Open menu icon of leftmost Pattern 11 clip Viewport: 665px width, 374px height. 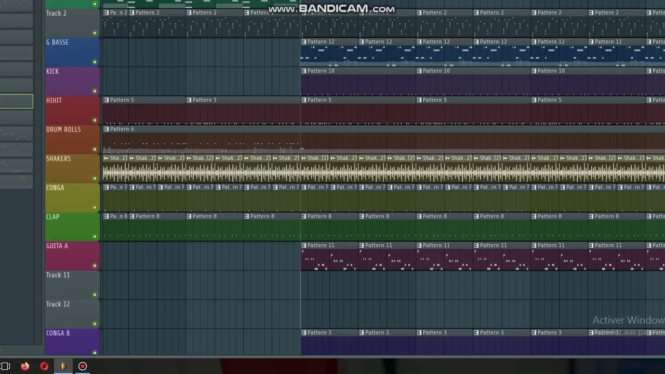pyautogui.click(x=304, y=245)
